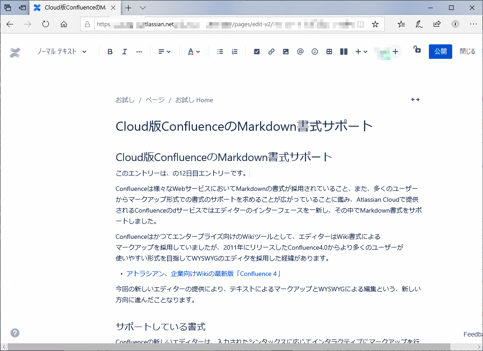
Task: Open a new browser tab
Action: click(129, 8)
